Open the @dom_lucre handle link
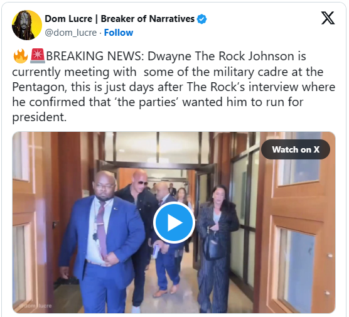 [x=71, y=33]
